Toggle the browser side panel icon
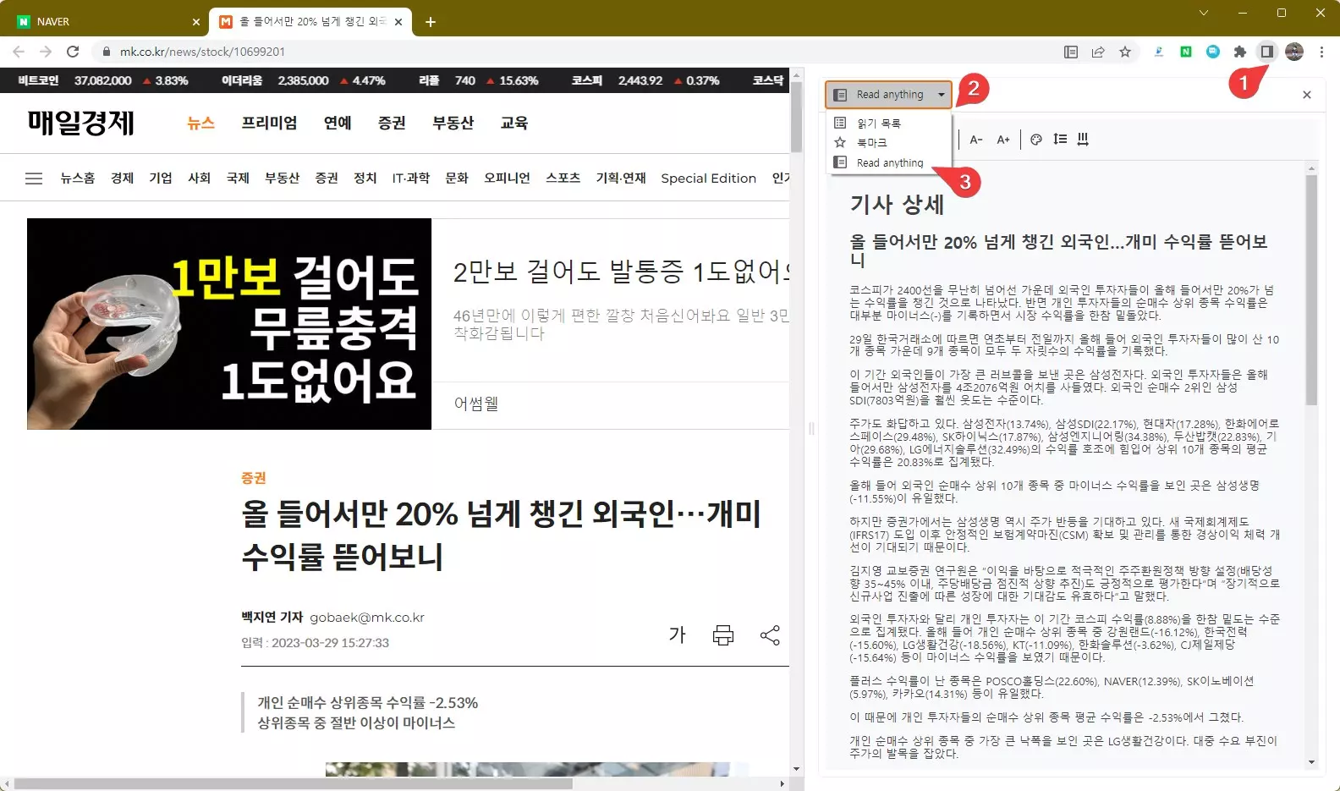 (x=1266, y=52)
